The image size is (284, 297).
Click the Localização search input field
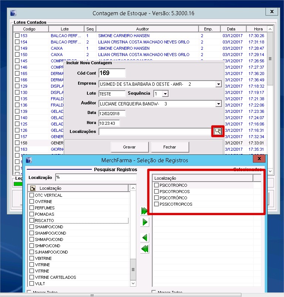pyautogui.click(x=96, y=177)
